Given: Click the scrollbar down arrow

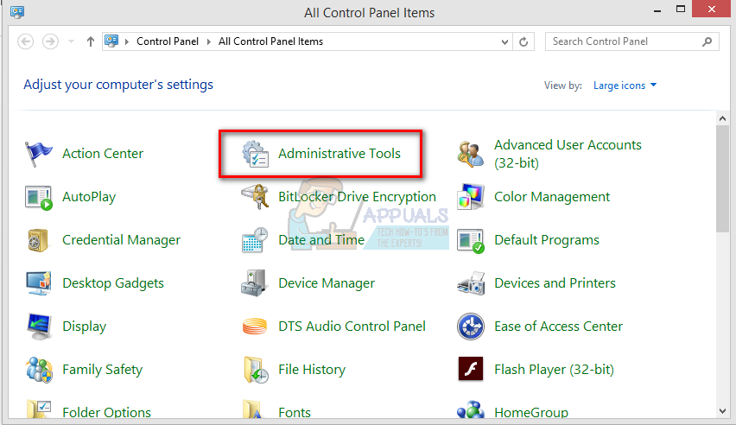Looking at the screenshot, I should [x=722, y=411].
